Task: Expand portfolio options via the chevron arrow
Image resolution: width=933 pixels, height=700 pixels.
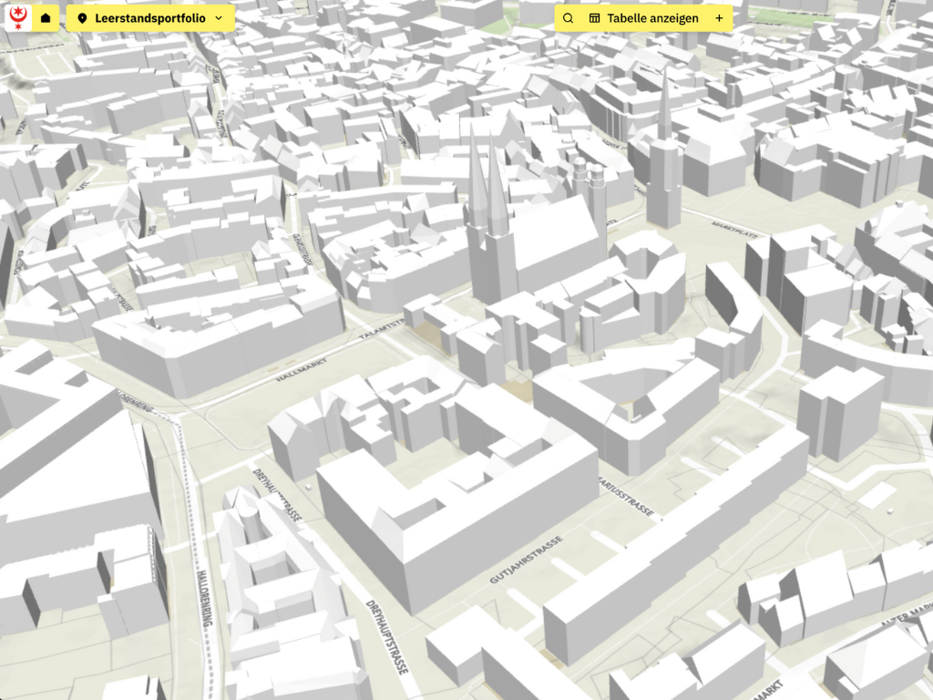Action: (x=217, y=17)
